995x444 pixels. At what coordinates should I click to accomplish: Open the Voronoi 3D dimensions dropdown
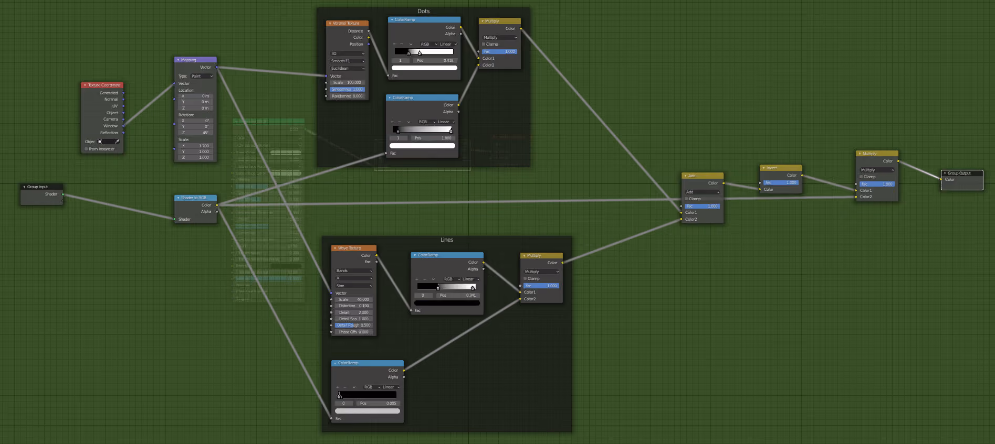point(347,53)
